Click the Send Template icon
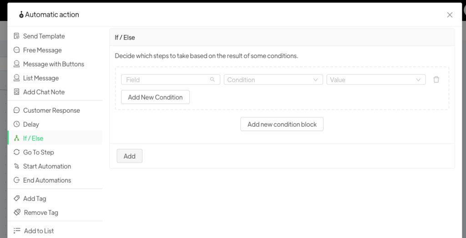Viewport: 466px width, 238px height. 17,36
